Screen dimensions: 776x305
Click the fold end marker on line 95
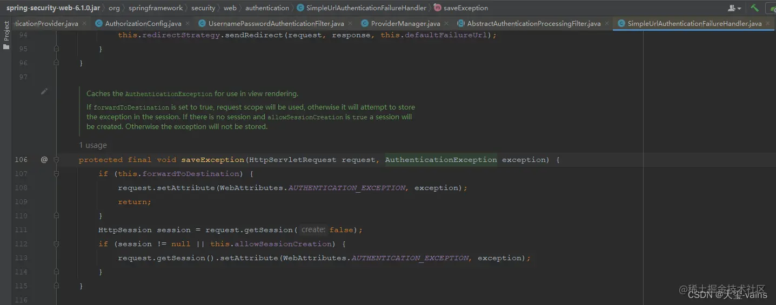(56, 49)
